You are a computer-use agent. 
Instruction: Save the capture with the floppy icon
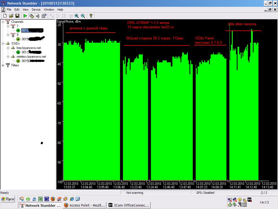point(17,16)
